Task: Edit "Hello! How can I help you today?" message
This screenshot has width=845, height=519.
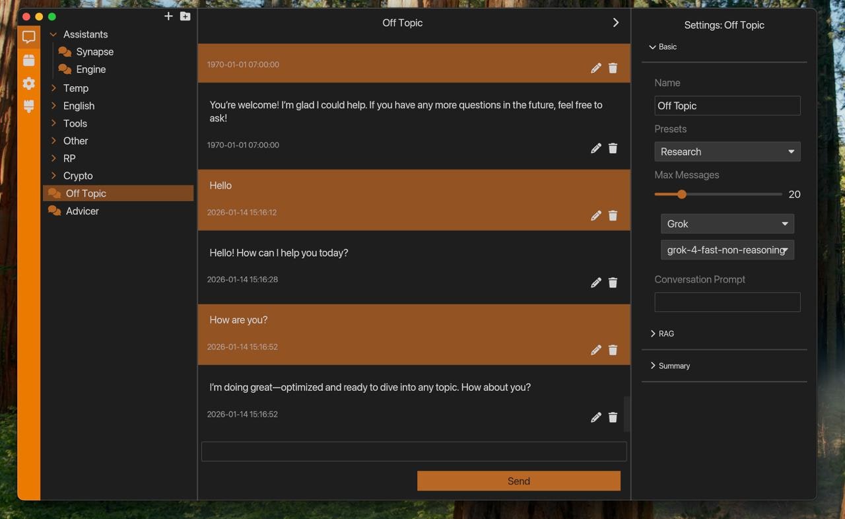Action: 595,282
